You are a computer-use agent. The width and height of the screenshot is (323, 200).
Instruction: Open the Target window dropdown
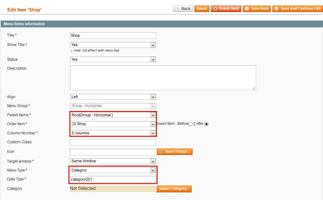[x=113, y=161]
